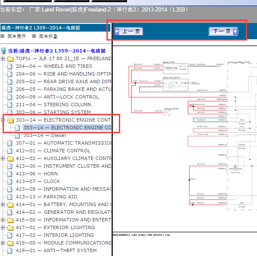Click the 418-00 Module Communications folder icon
The height and width of the screenshot is (256, 257).
(x=10, y=243)
